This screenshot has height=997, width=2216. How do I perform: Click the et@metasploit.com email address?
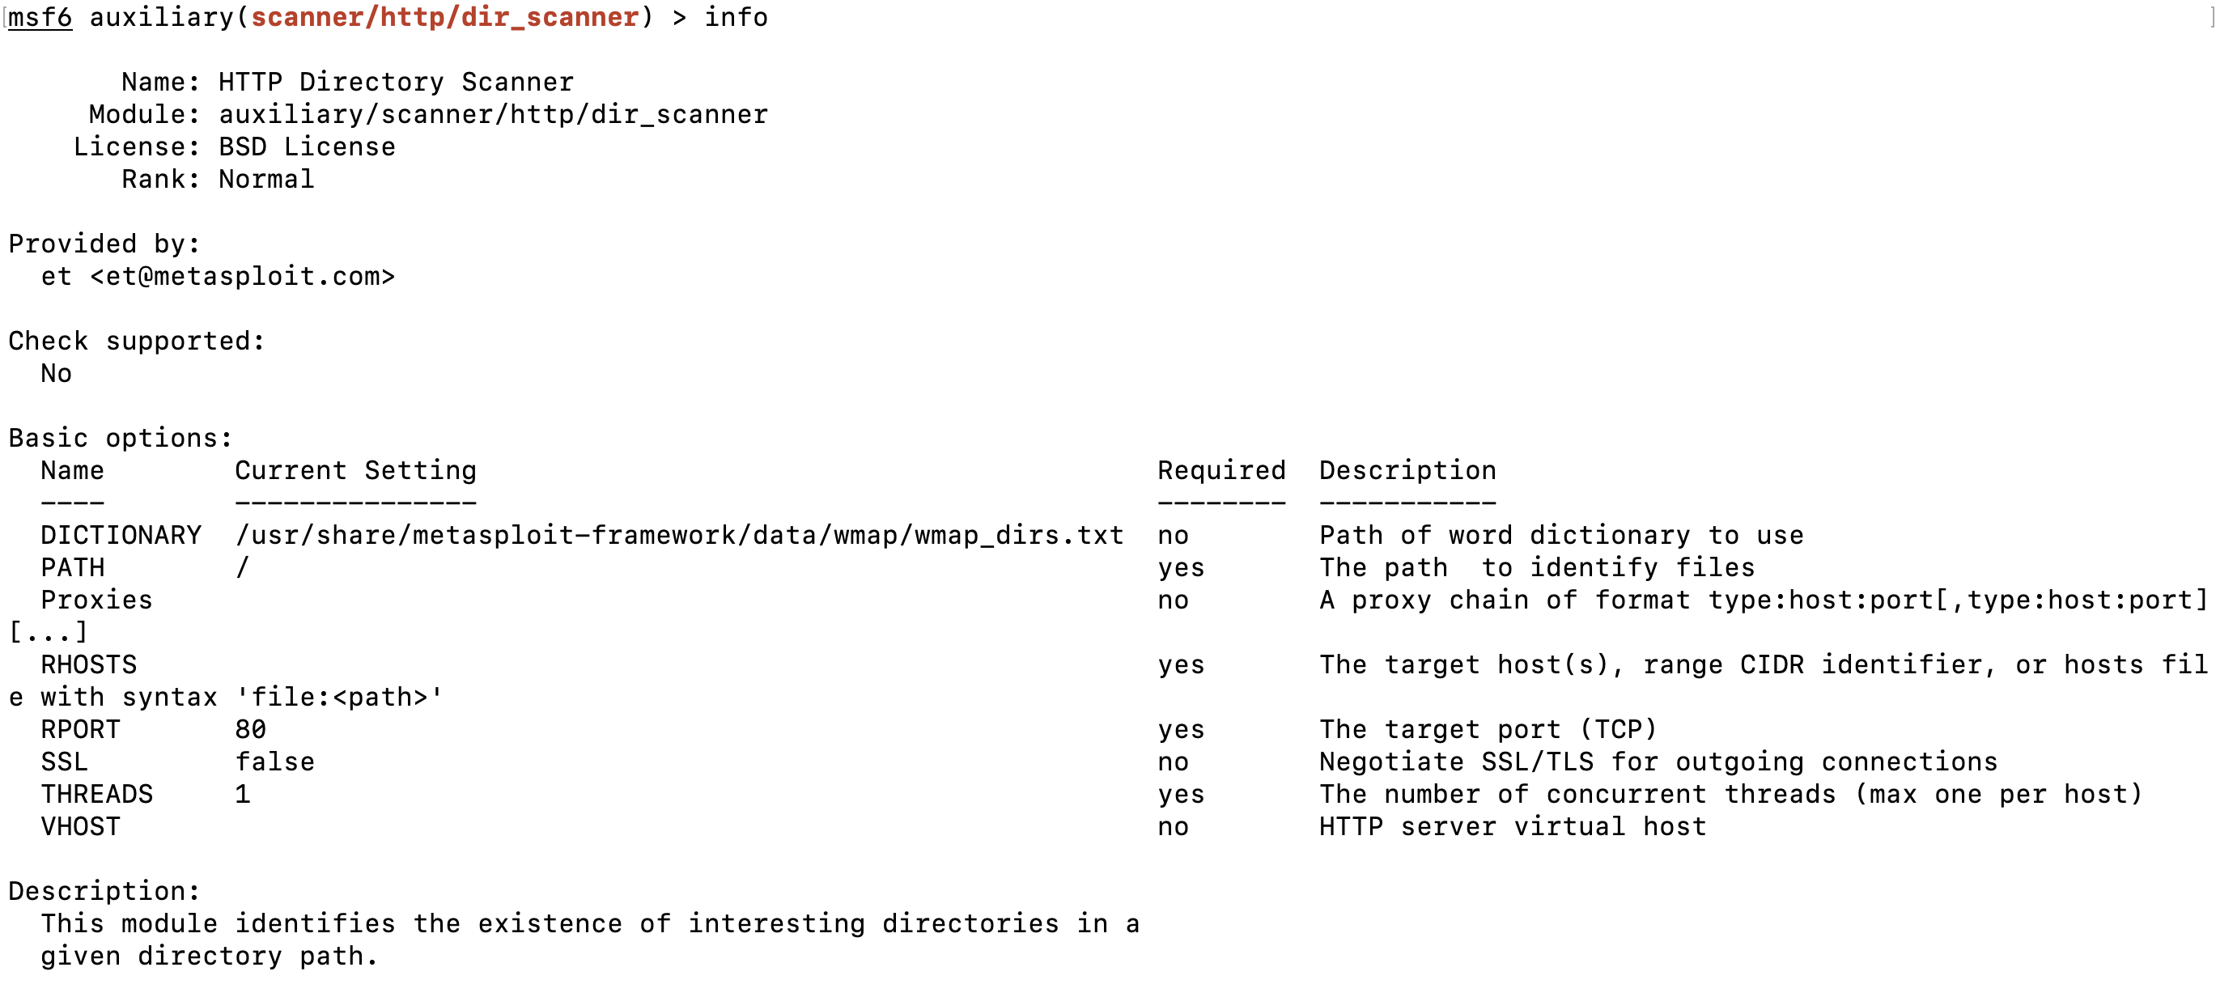pyautogui.click(x=242, y=276)
